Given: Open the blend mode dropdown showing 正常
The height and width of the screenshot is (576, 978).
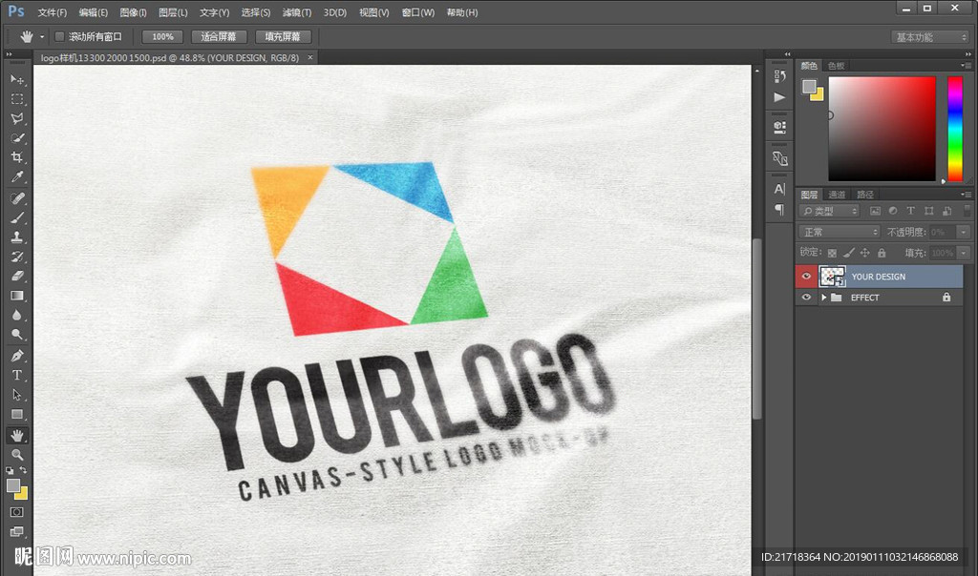Looking at the screenshot, I should (x=839, y=231).
